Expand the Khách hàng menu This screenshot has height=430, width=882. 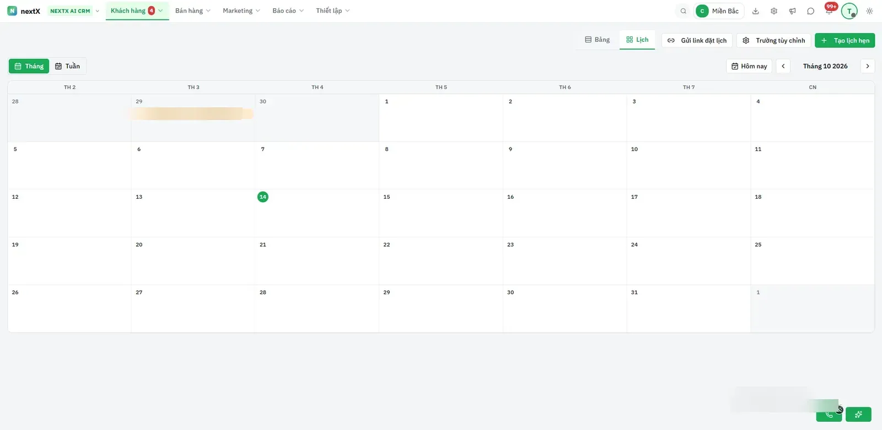click(x=137, y=10)
